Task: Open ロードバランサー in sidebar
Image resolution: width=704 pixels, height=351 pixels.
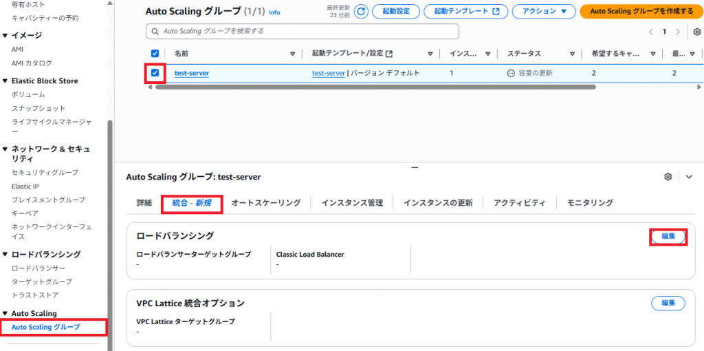Action: (38, 268)
